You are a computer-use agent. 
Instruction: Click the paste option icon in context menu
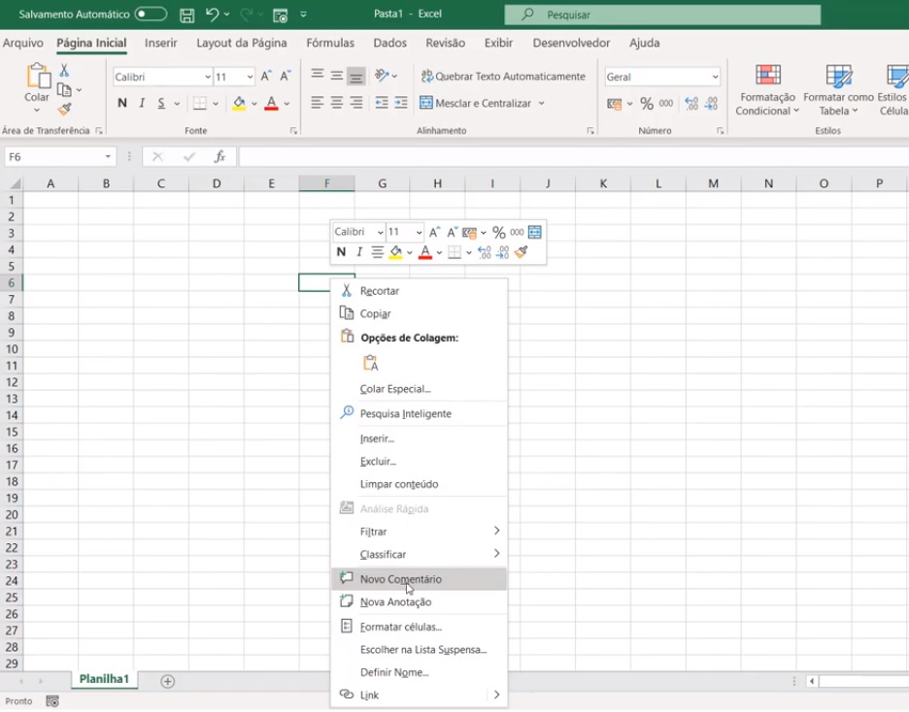(370, 363)
